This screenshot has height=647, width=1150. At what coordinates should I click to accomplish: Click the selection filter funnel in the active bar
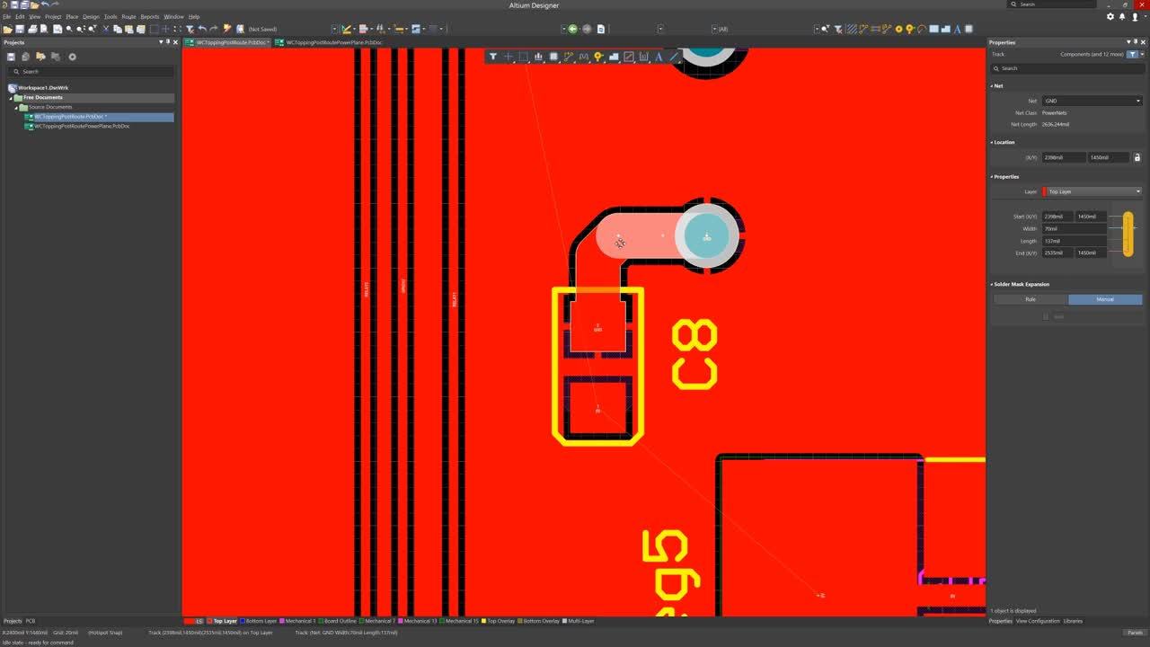tap(492, 57)
